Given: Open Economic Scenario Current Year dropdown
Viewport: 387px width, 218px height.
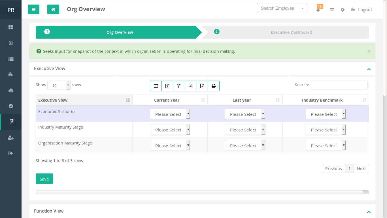Looking at the screenshot, I should (170, 114).
